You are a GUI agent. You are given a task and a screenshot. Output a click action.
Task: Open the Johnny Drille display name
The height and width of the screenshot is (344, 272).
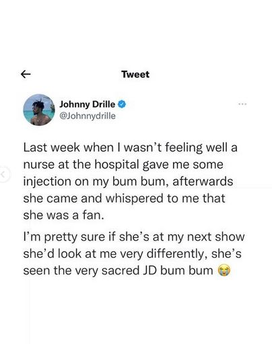(x=87, y=104)
